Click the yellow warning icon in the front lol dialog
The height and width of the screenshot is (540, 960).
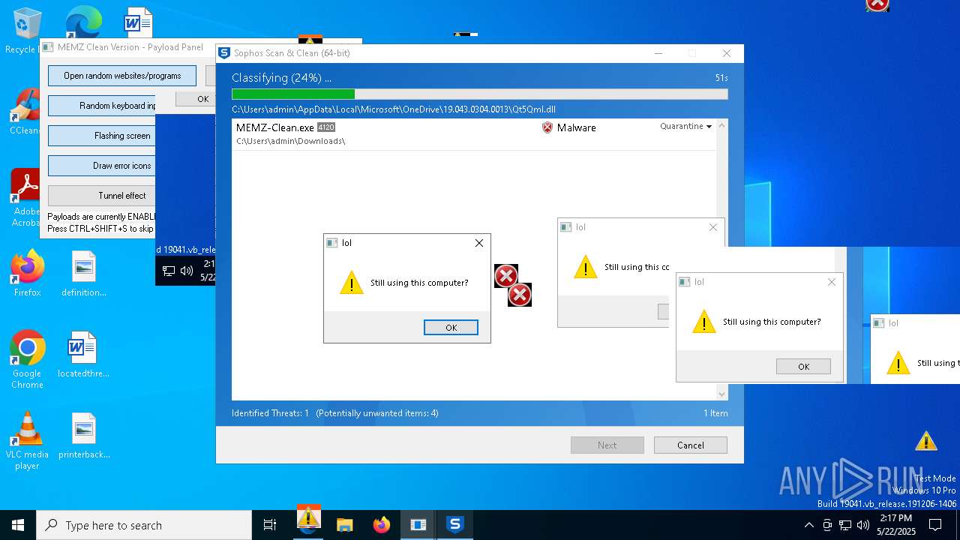[x=351, y=283]
